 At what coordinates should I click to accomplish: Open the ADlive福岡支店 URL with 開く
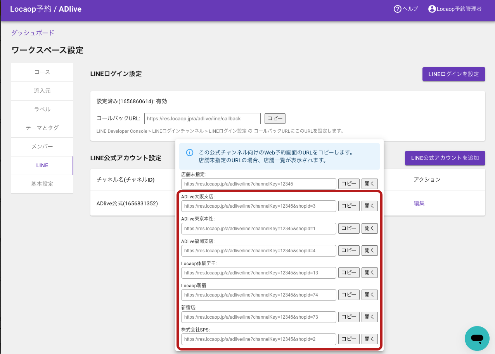click(370, 251)
